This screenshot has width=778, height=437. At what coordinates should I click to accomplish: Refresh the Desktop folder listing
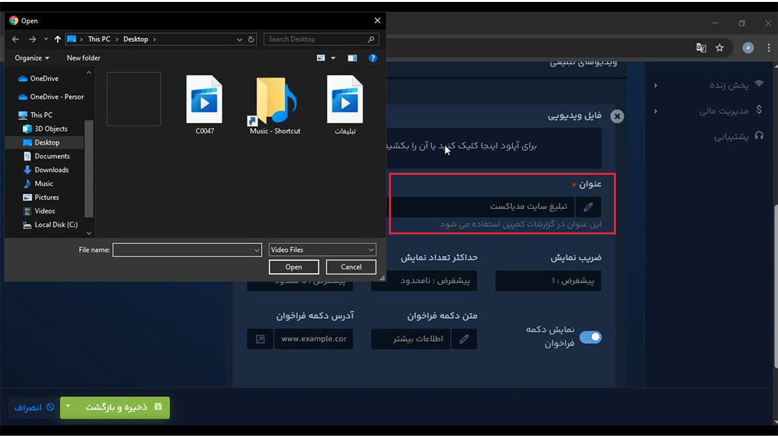point(252,39)
